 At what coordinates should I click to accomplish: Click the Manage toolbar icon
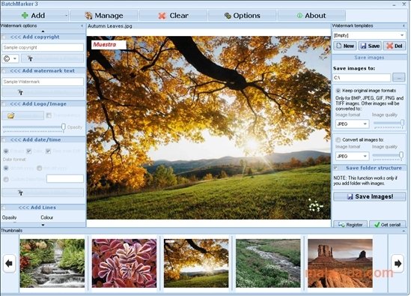[88, 16]
